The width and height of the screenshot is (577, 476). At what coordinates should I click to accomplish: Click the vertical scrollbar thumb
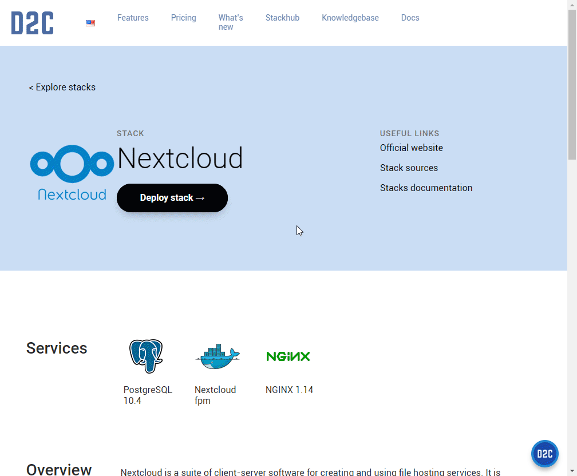click(x=572, y=84)
